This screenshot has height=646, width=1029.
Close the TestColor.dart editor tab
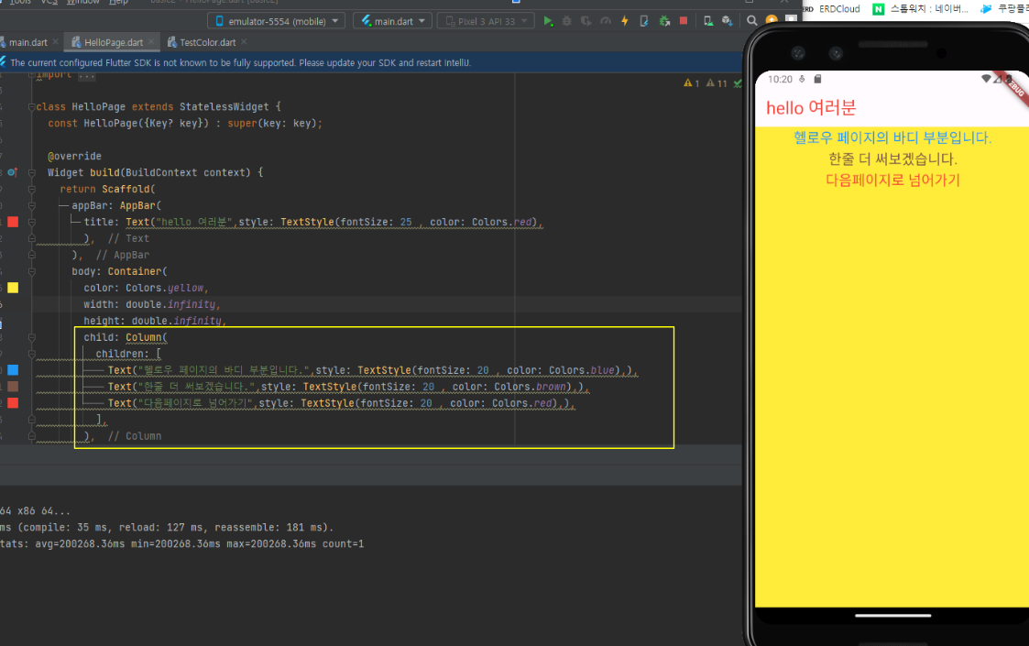point(244,42)
